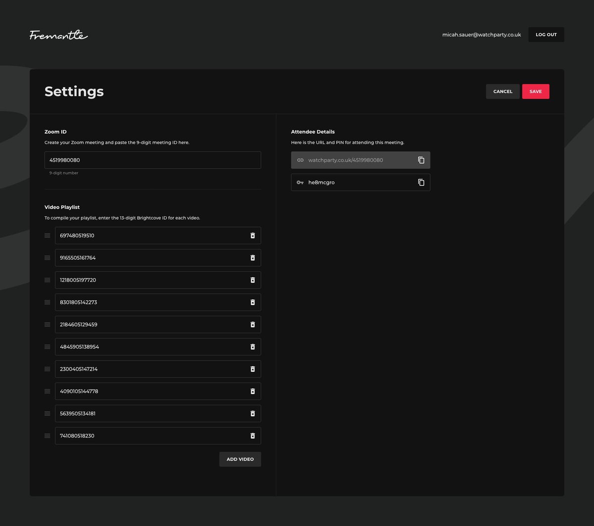Image resolution: width=594 pixels, height=526 pixels.
Task: Grab drag handle for video 5639505134181
Action: pyautogui.click(x=48, y=414)
